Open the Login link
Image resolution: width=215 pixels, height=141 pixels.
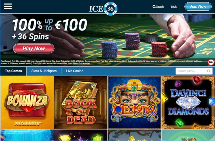point(174,6)
